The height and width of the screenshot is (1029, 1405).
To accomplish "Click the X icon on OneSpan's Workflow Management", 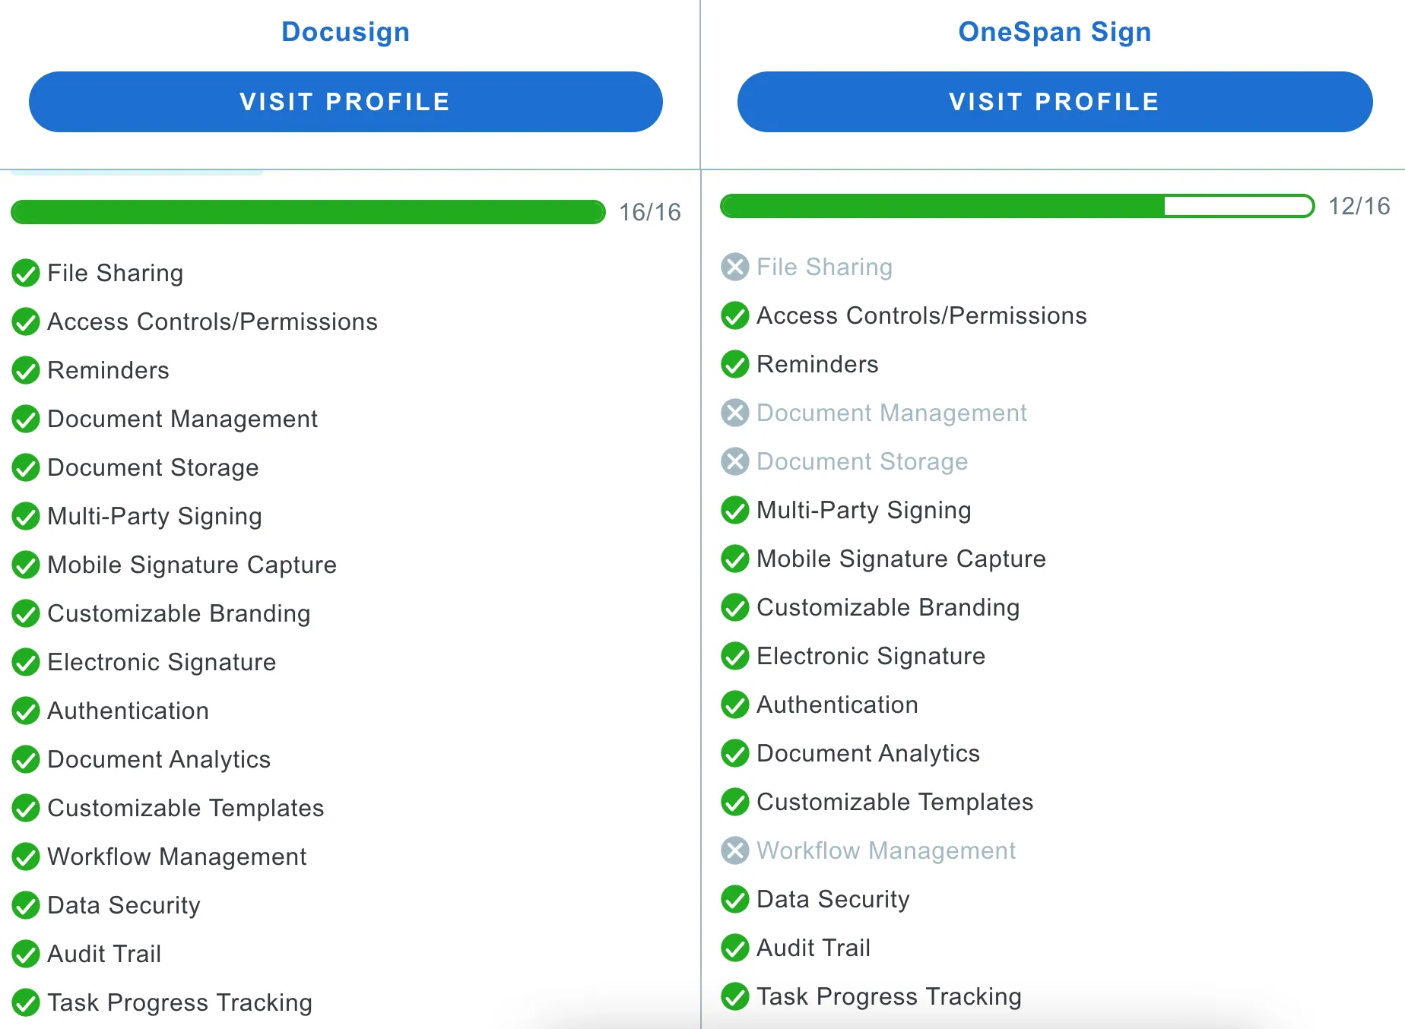I will click(x=734, y=850).
